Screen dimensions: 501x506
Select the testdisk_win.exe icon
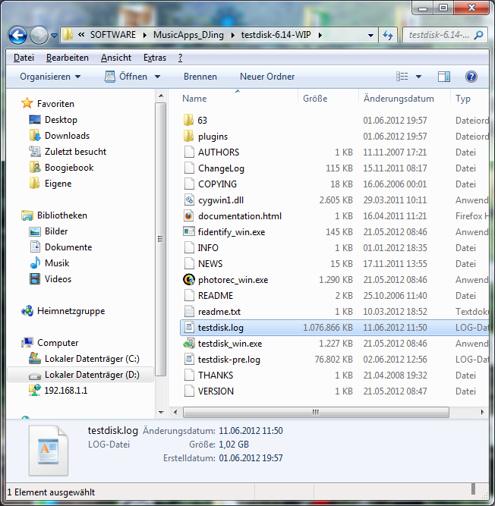[x=189, y=344]
